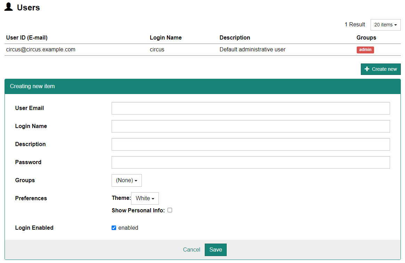
Task: Enable the Show Personal Info checkbox
Action: [x=170, y=210]
